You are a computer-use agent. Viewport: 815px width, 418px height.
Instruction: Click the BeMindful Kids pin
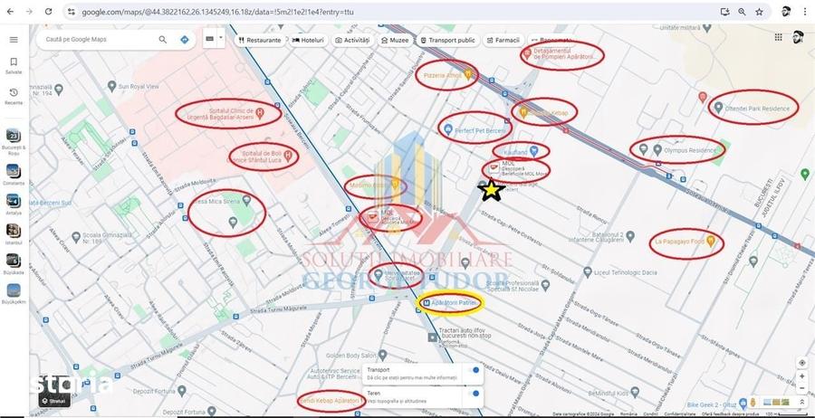[x=635, y=392]
